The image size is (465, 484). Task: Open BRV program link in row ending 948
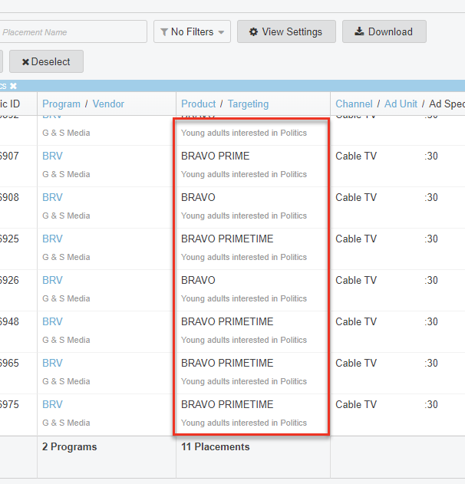[52, 322]
